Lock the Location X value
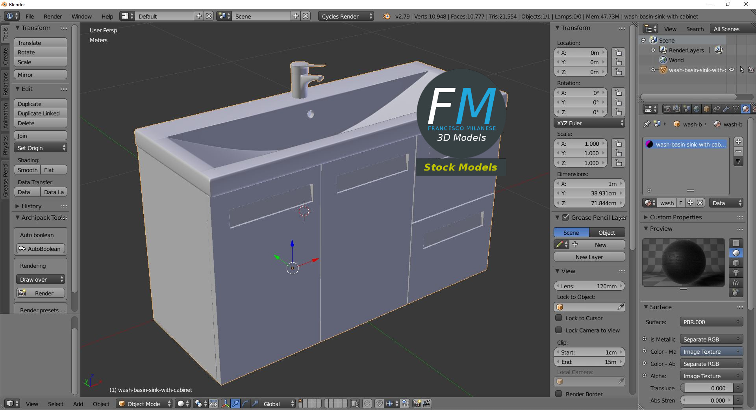Viewport: 756px width, 410px height. [x=619, y=52]
